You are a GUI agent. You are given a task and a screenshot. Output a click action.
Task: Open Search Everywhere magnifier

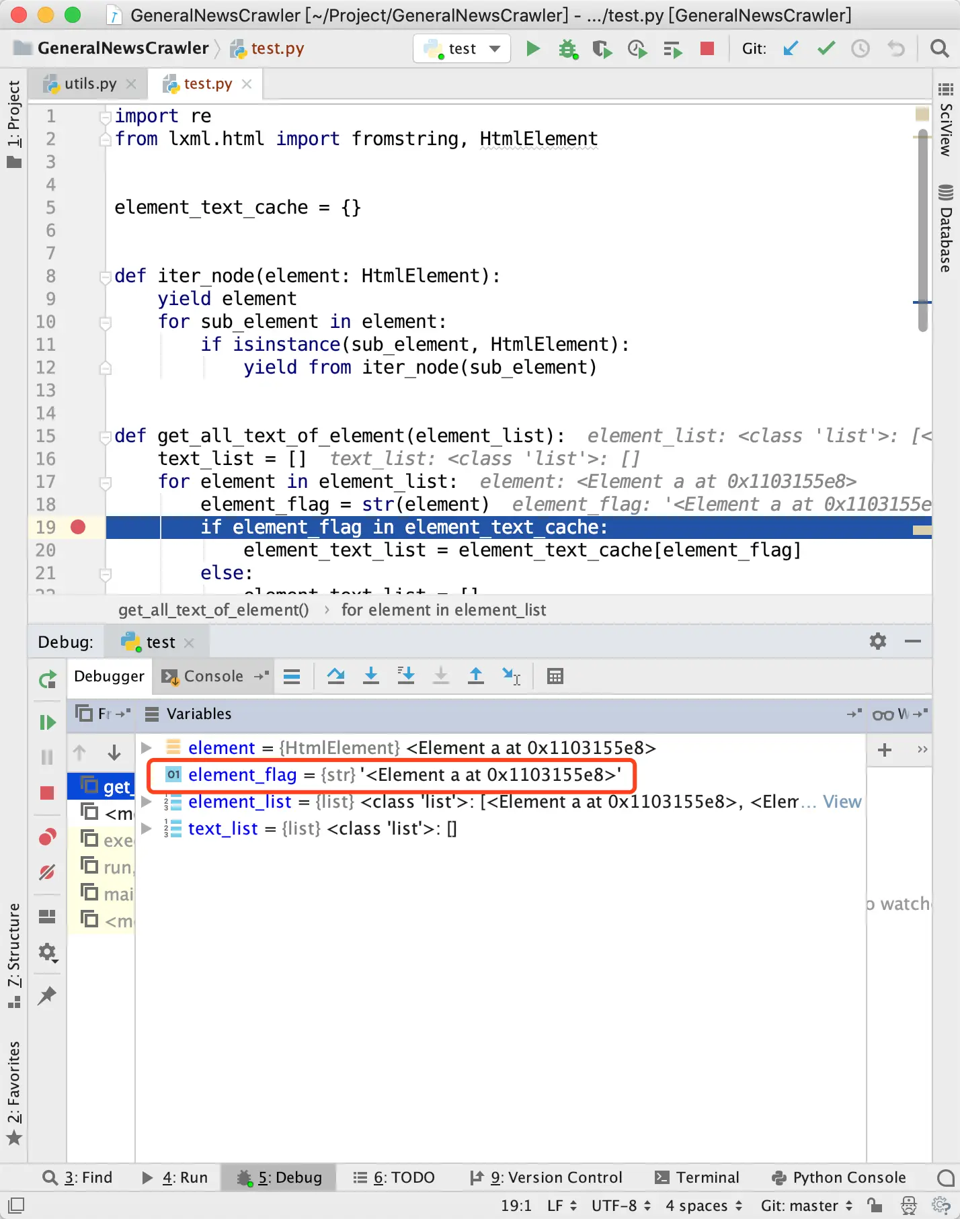pos(939,48)
